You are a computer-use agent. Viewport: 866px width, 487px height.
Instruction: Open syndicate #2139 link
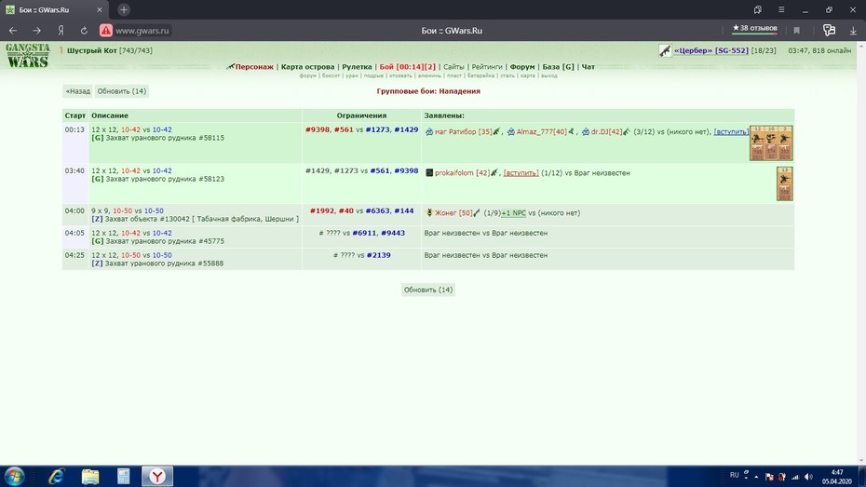pos(378,255)
